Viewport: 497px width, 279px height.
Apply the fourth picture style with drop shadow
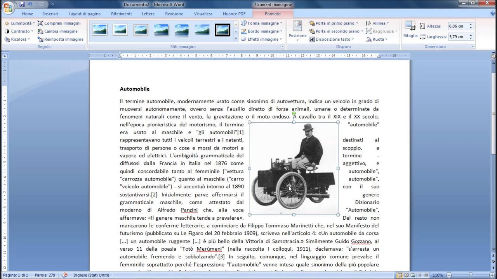click(x=161, y=30)
